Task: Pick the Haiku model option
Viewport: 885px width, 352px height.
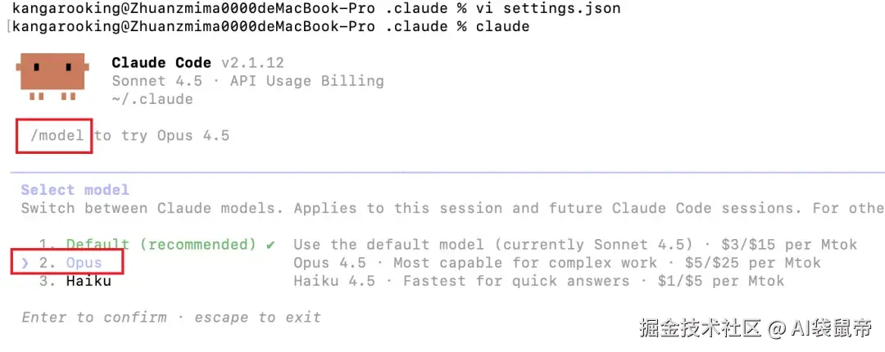Action: [88, 281]
